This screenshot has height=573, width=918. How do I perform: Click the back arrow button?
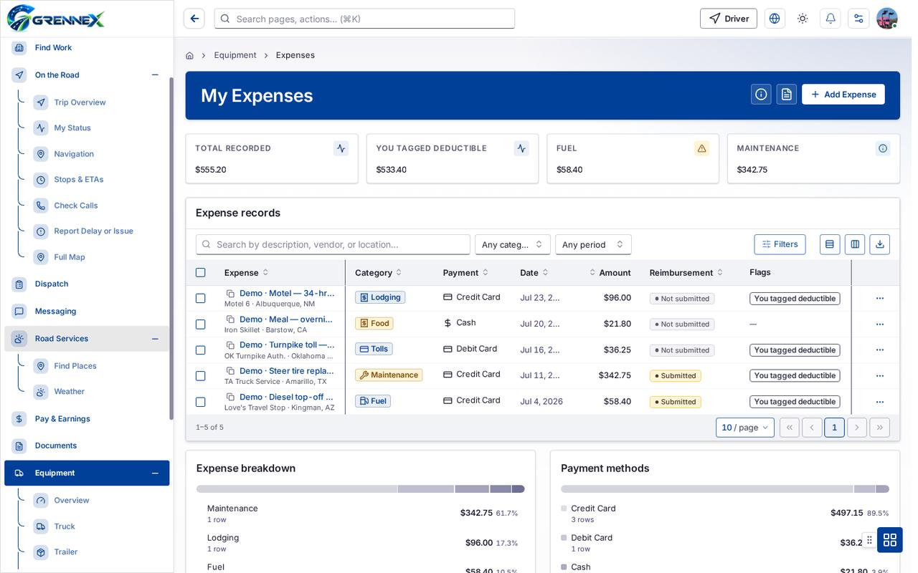[194, 19]
